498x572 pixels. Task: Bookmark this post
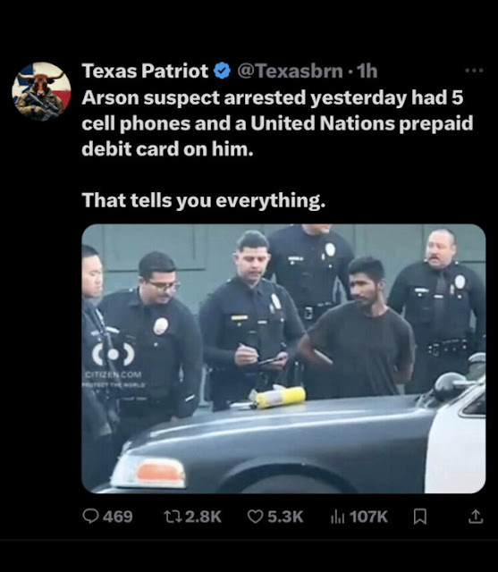[420, 517]
